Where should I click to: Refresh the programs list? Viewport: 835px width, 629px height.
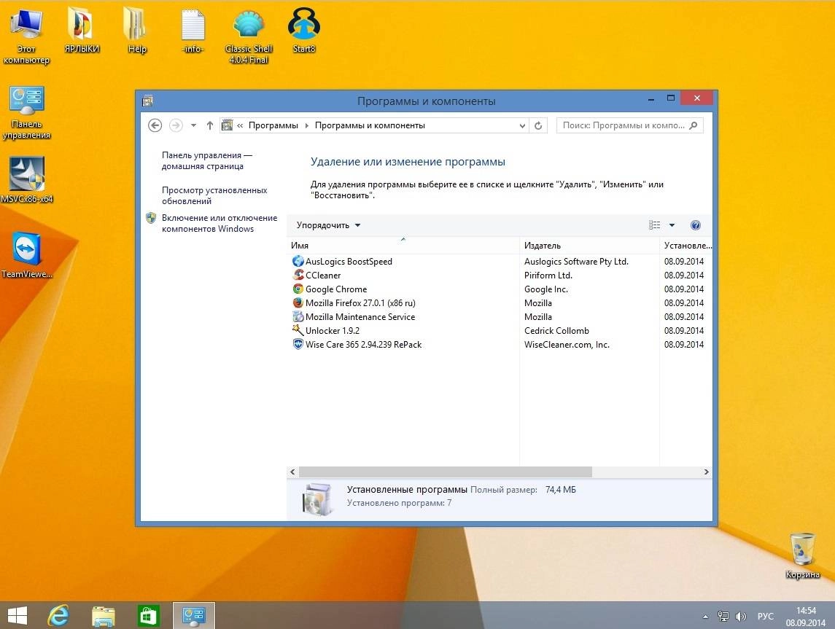(538, 125)
